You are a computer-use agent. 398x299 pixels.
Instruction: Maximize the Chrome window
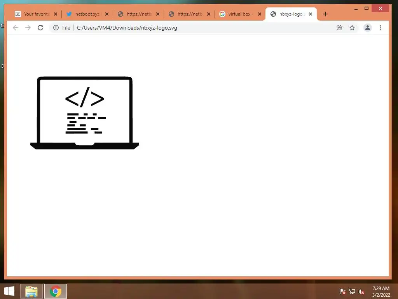coord(366,9)
